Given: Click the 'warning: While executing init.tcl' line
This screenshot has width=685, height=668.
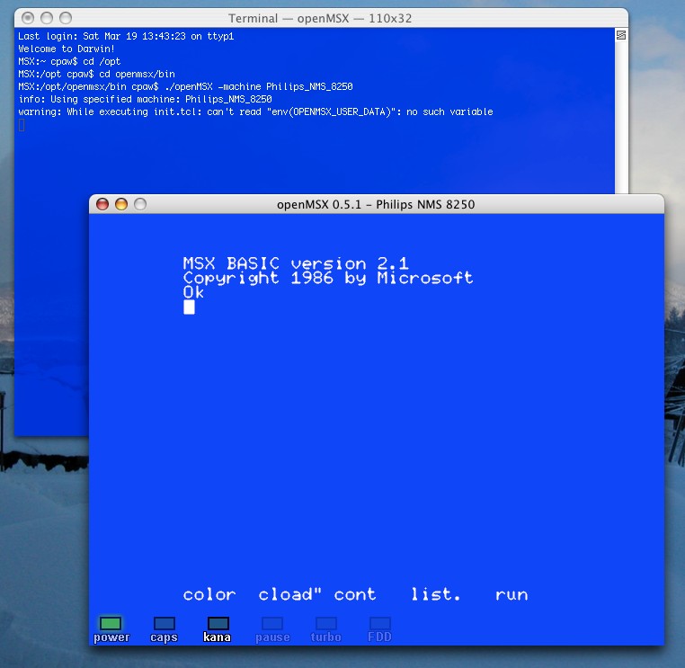Looking at the screenshot, I should tap(255, 111).
